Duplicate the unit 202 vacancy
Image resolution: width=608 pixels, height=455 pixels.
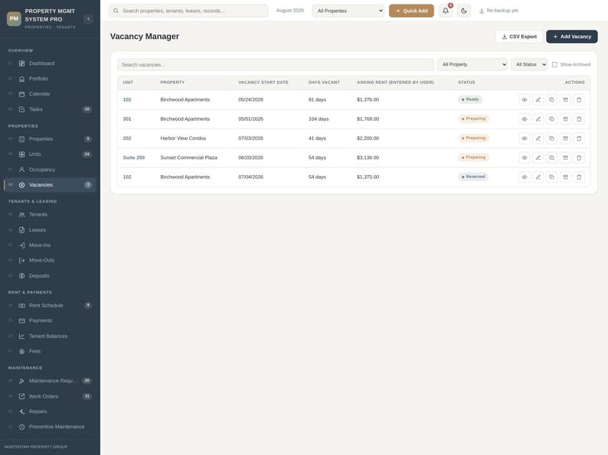pyautogui.click(x=551, y=138)
